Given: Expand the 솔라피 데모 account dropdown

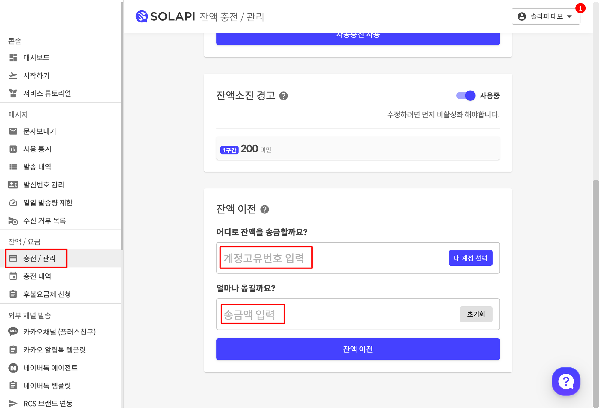Looking at the screenshot, I should click(546, 16).
